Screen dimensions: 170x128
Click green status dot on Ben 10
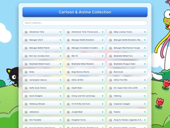[x=103, y=56]
